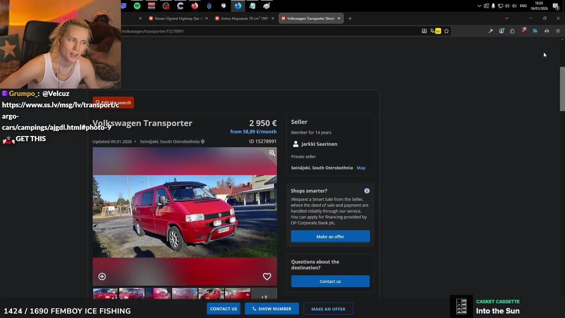Viewport: 565px width, 318px height.
Task: Open the notifications center icon
Action: pyautogui.click(x=556, y=6)
